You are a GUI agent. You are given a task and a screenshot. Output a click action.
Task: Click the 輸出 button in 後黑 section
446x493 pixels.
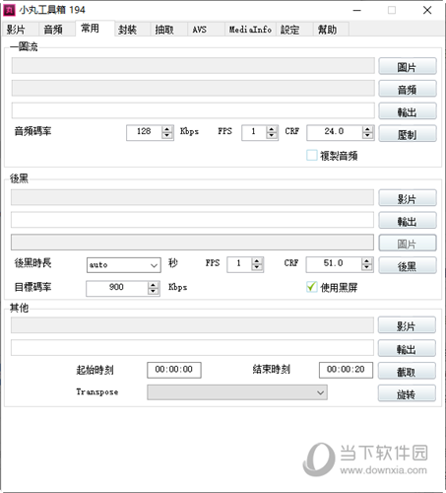point(408,221)
